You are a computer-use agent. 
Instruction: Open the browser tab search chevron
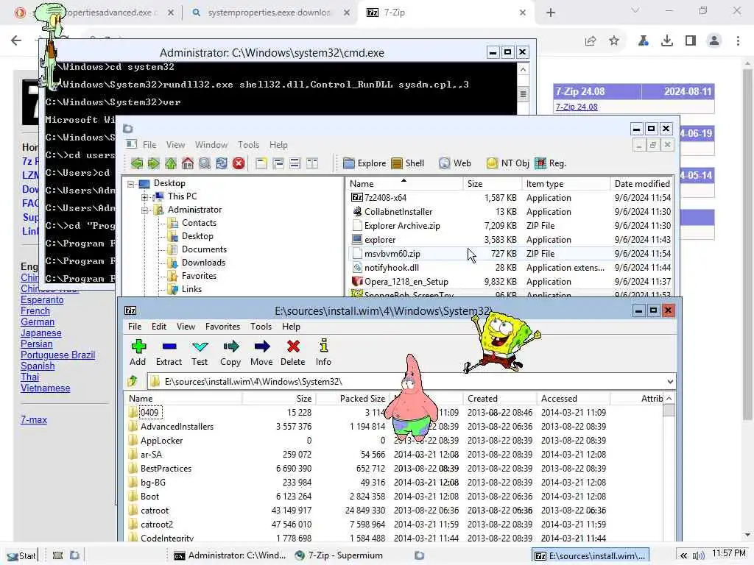pyautogui.click(x=635, y=10)
